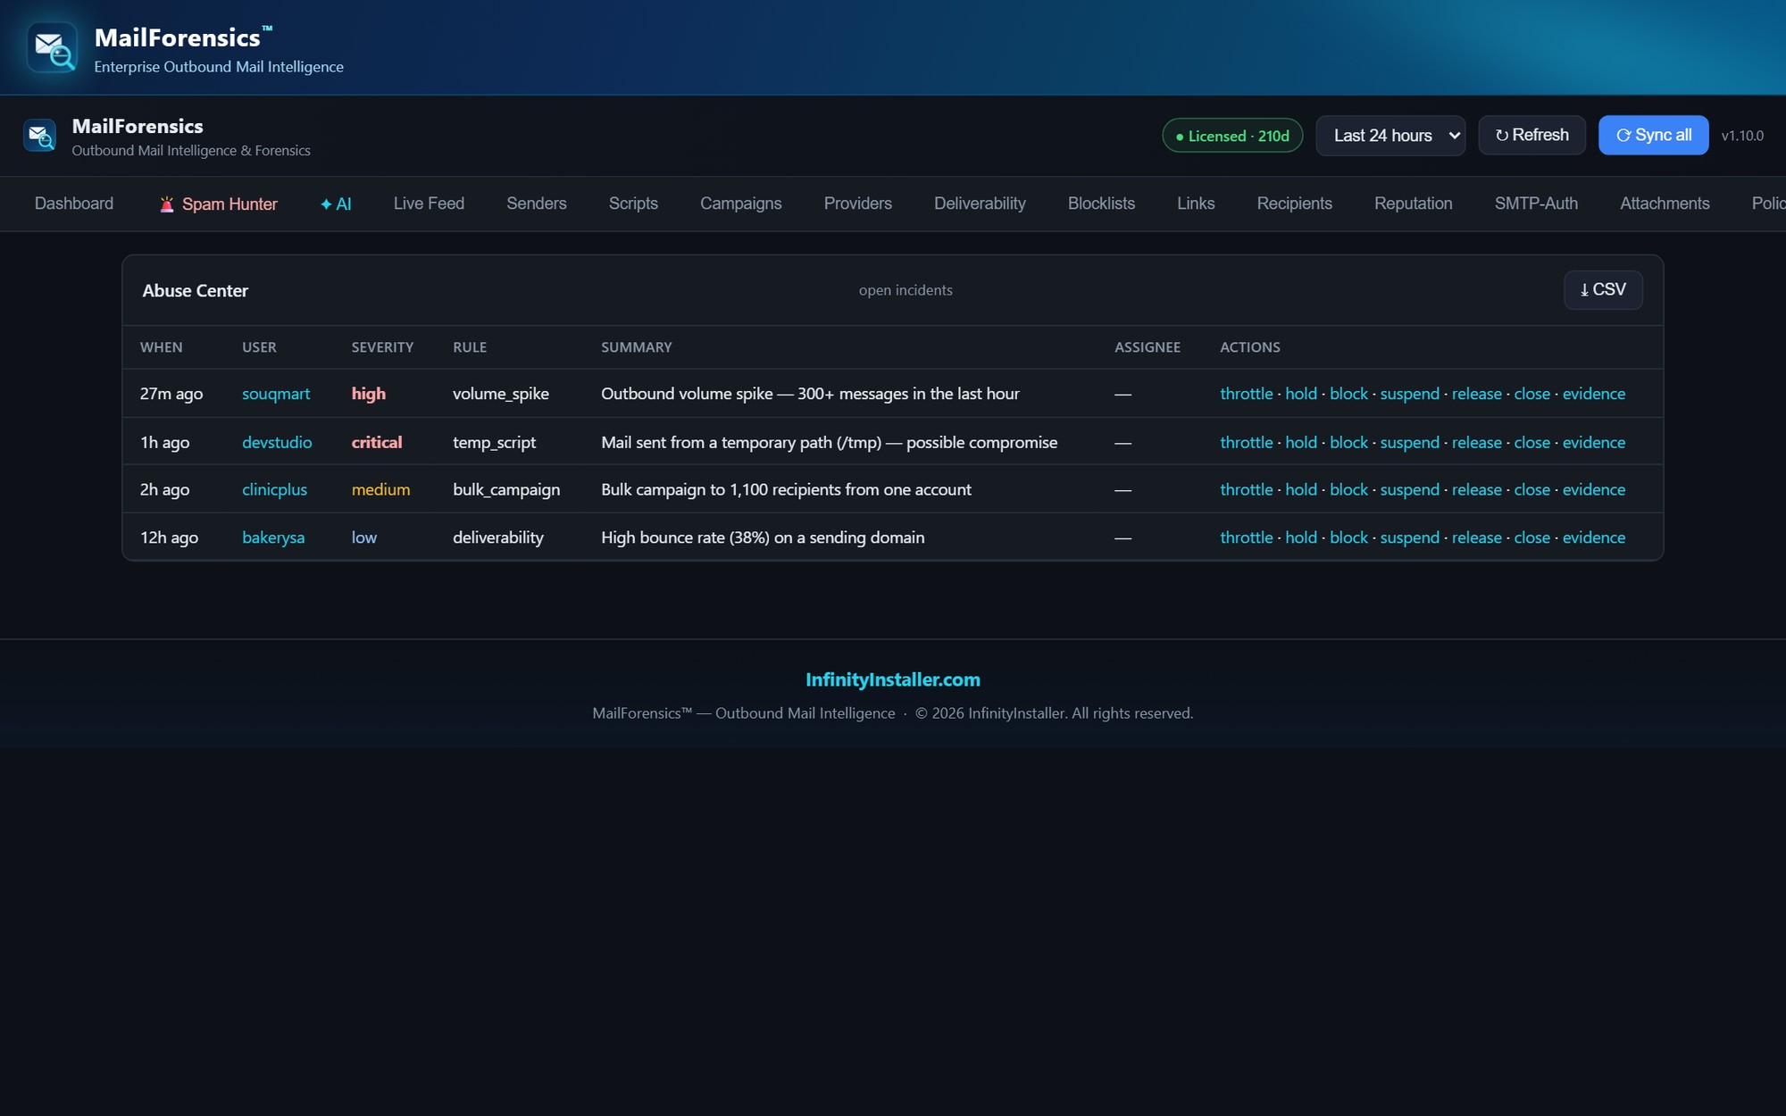Click the Sync all button
The image size is (1786, 1116).
pos(1653,135)
